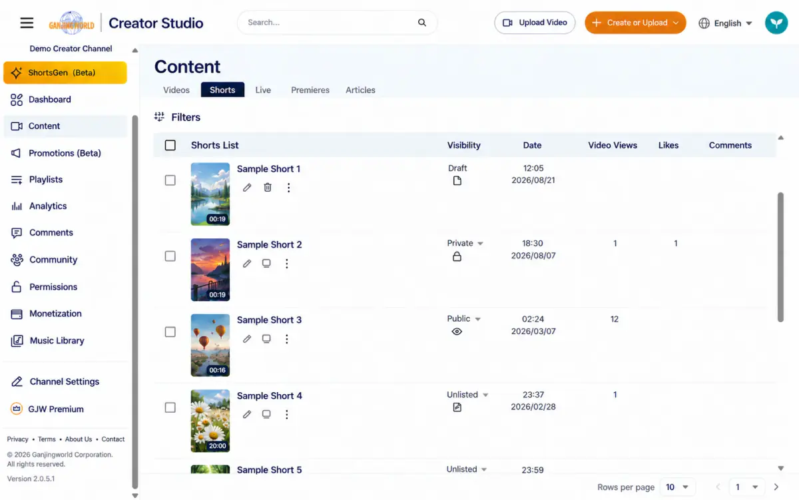Edit Sample Short 1 with pencil icon
This screenshot has width=799, height=500.
(247, 188)
